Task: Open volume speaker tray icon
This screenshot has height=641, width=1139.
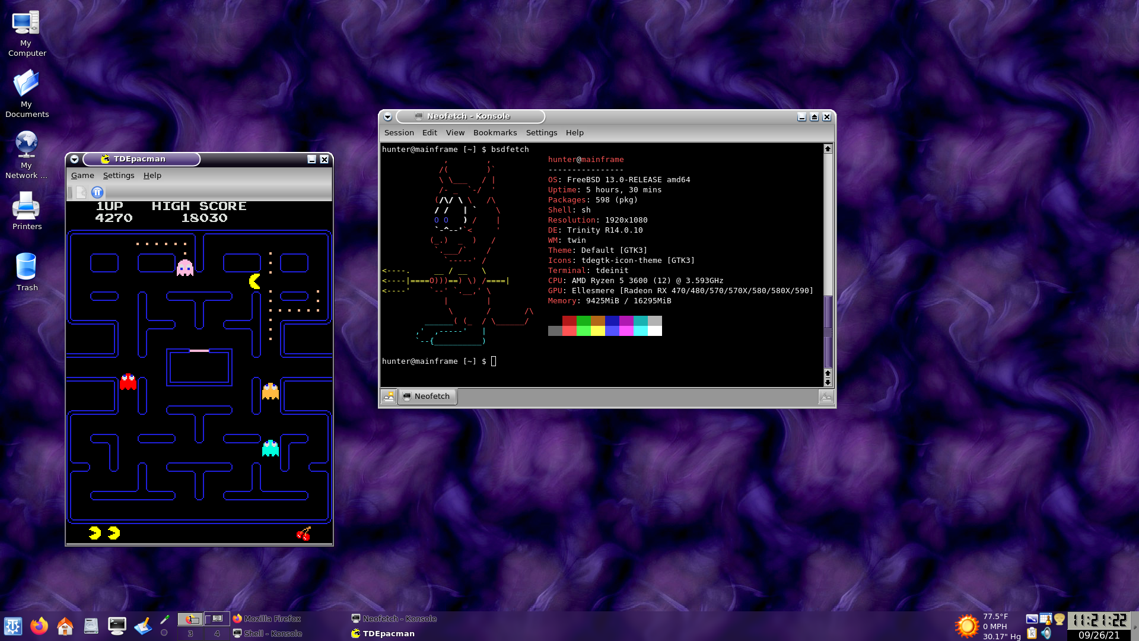Action: [1046, 633]
